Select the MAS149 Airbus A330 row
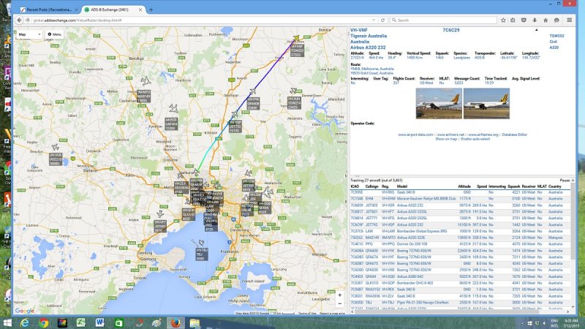The width and height of the screenshot is (585, 329). tap(460, 238)
